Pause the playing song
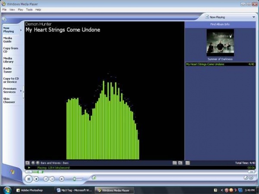 coord(29,179)
